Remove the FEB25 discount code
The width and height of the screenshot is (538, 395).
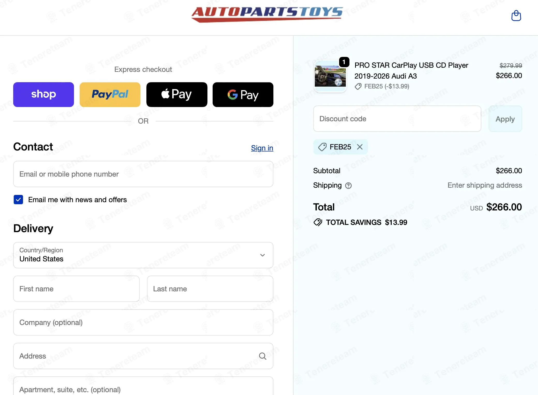[360, 147]
